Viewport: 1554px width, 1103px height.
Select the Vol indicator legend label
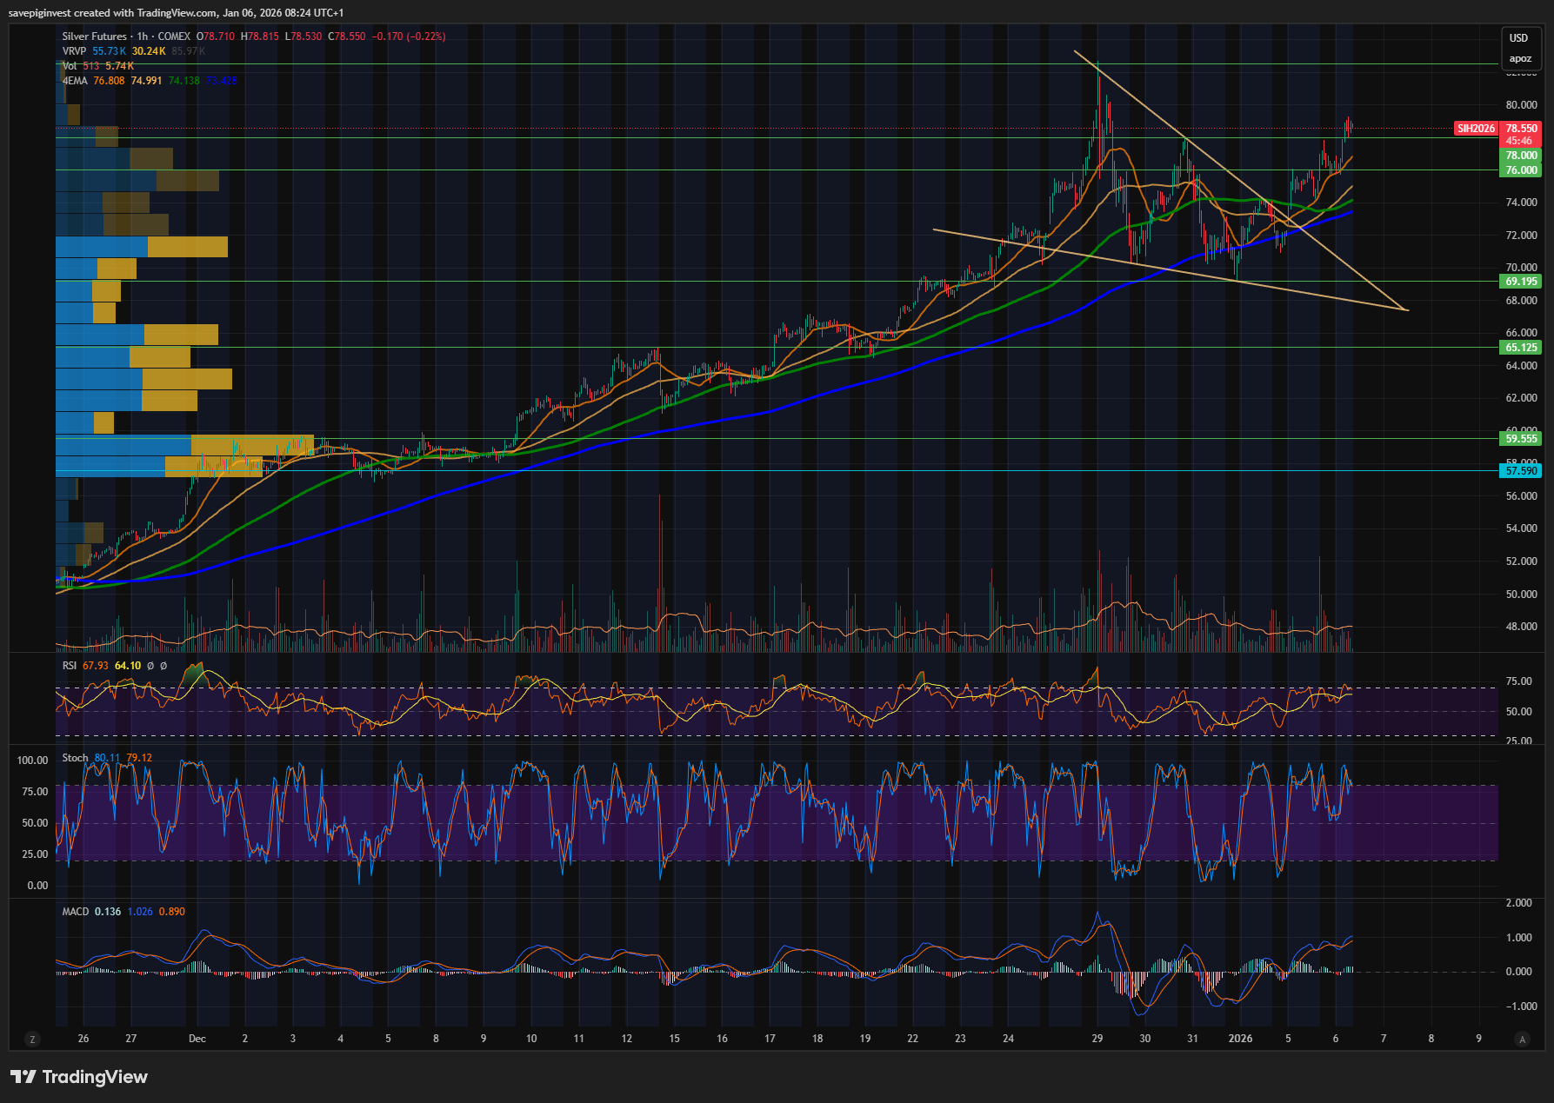[70, 66]
